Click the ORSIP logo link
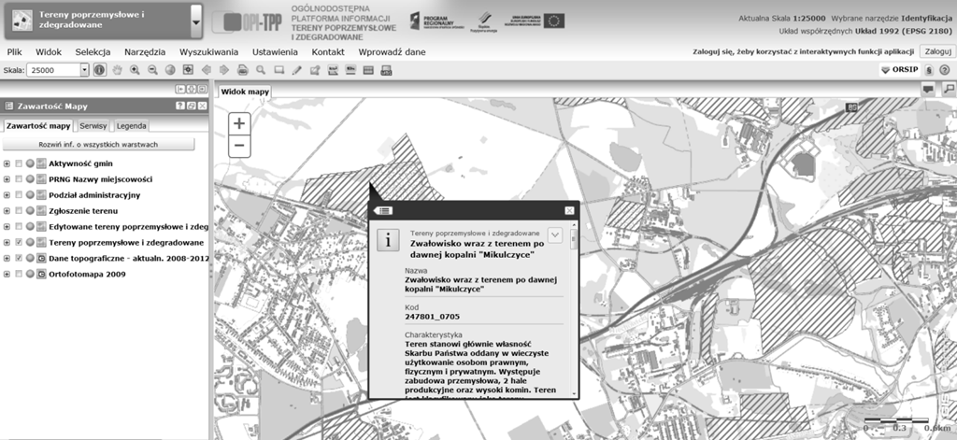Viewport: 957px width, 440px height. click(x=900, y=69)
